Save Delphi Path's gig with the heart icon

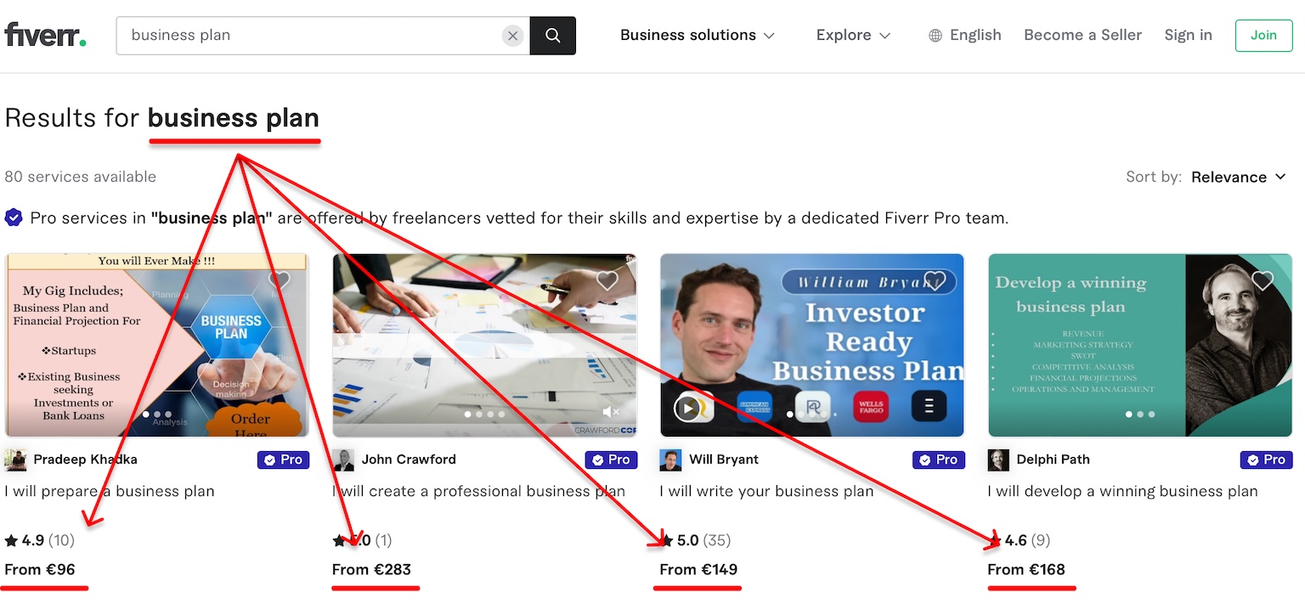coord(1262,279)
